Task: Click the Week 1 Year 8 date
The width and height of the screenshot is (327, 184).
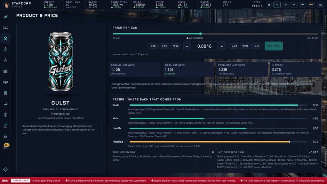Action: (257, 4)
